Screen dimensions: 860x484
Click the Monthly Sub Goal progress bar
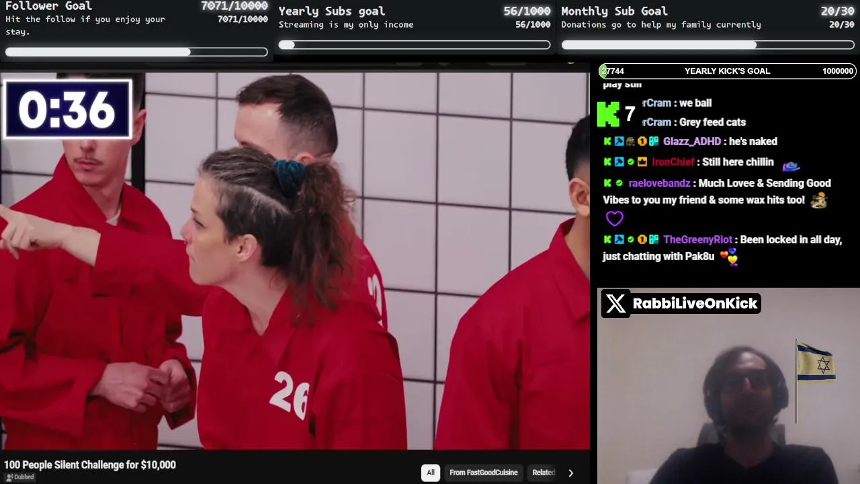[708, 45]
